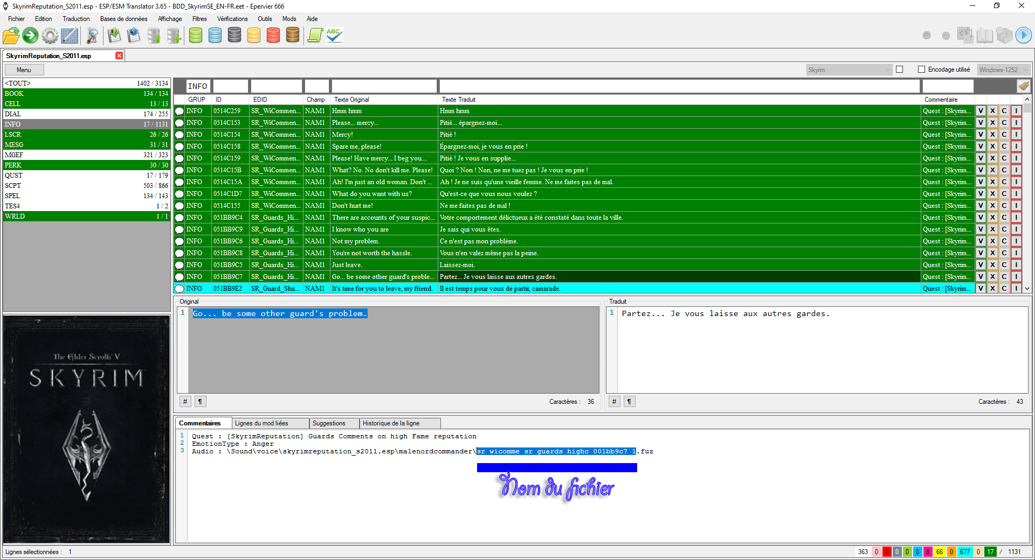Click the floppy disk blue up-arrow icon
Screen dimensions: 1035x560
pos(133,36)
